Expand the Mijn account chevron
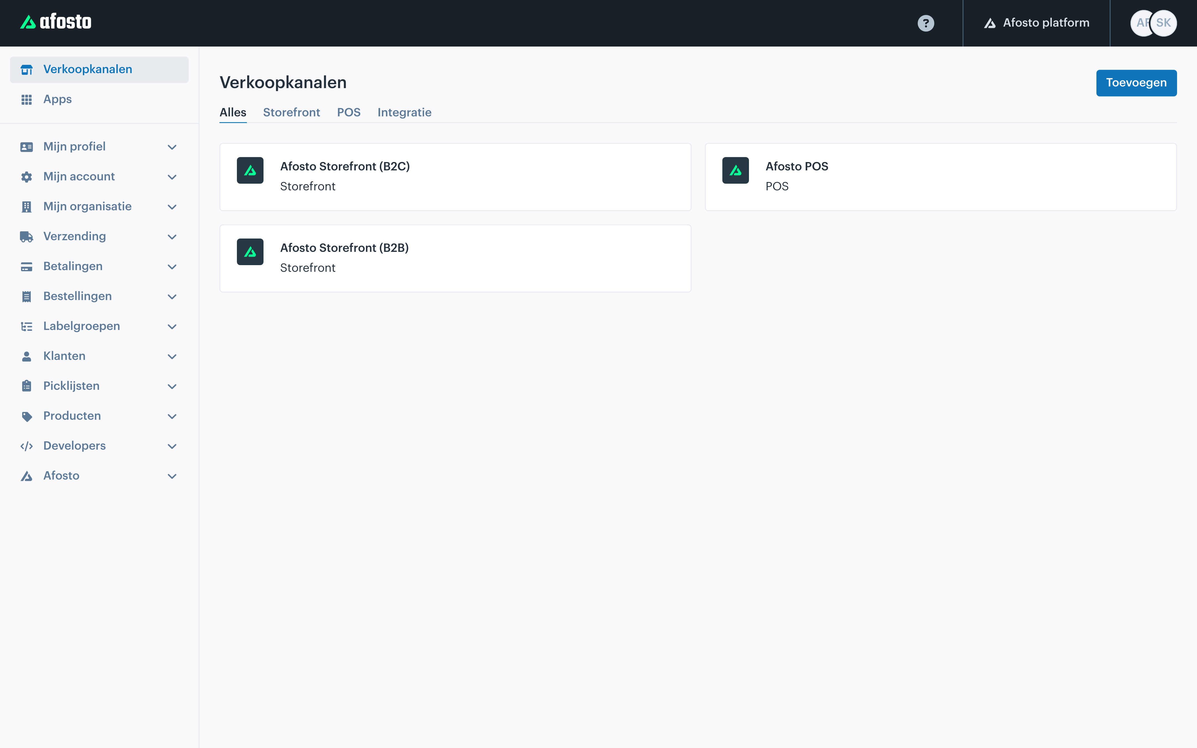The image size is (1197, 748). pos(172,177)
